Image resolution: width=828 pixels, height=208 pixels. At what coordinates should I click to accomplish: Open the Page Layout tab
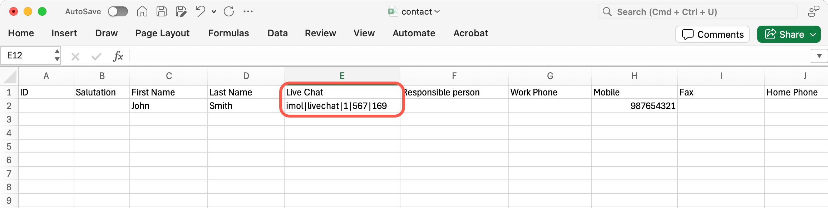coord(162,33)
